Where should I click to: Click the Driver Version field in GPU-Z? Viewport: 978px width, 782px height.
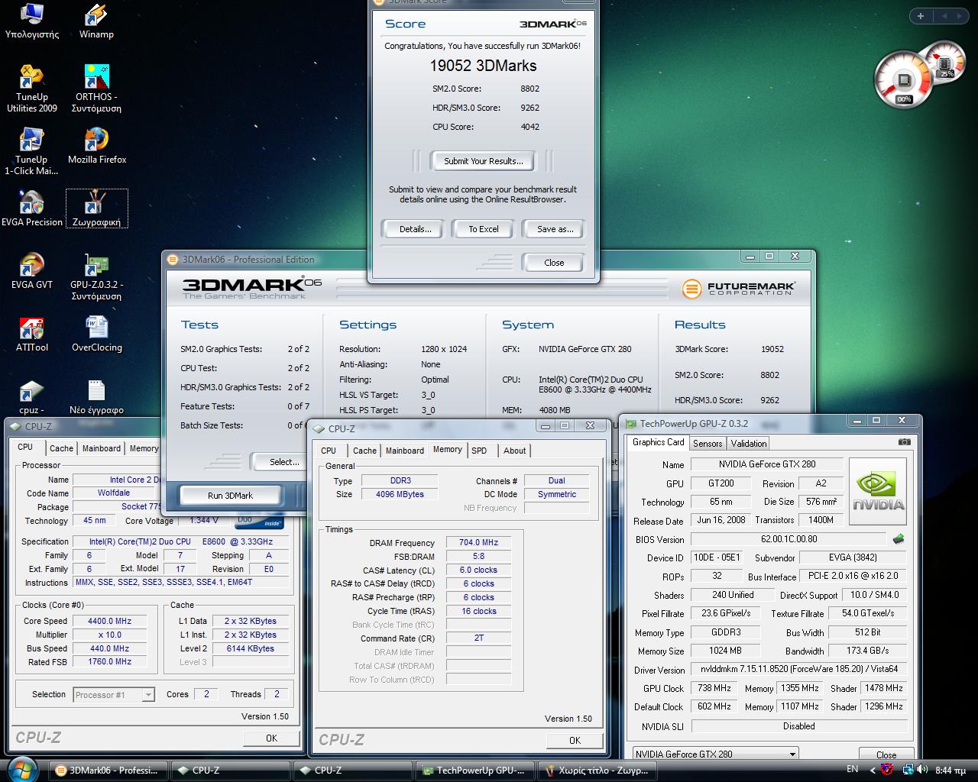(x=799, y=669)
